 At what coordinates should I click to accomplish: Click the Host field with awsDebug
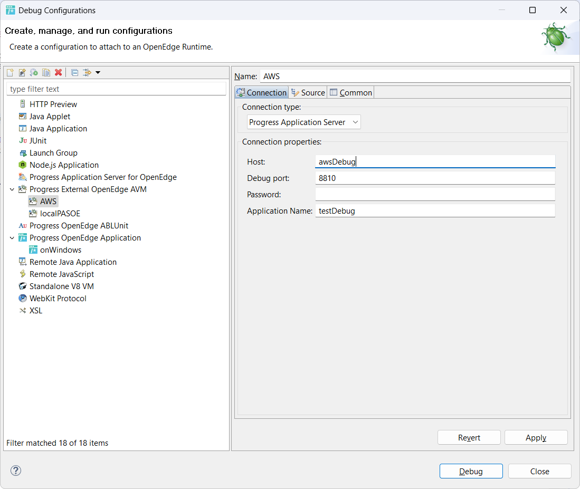tap(435, 161)
